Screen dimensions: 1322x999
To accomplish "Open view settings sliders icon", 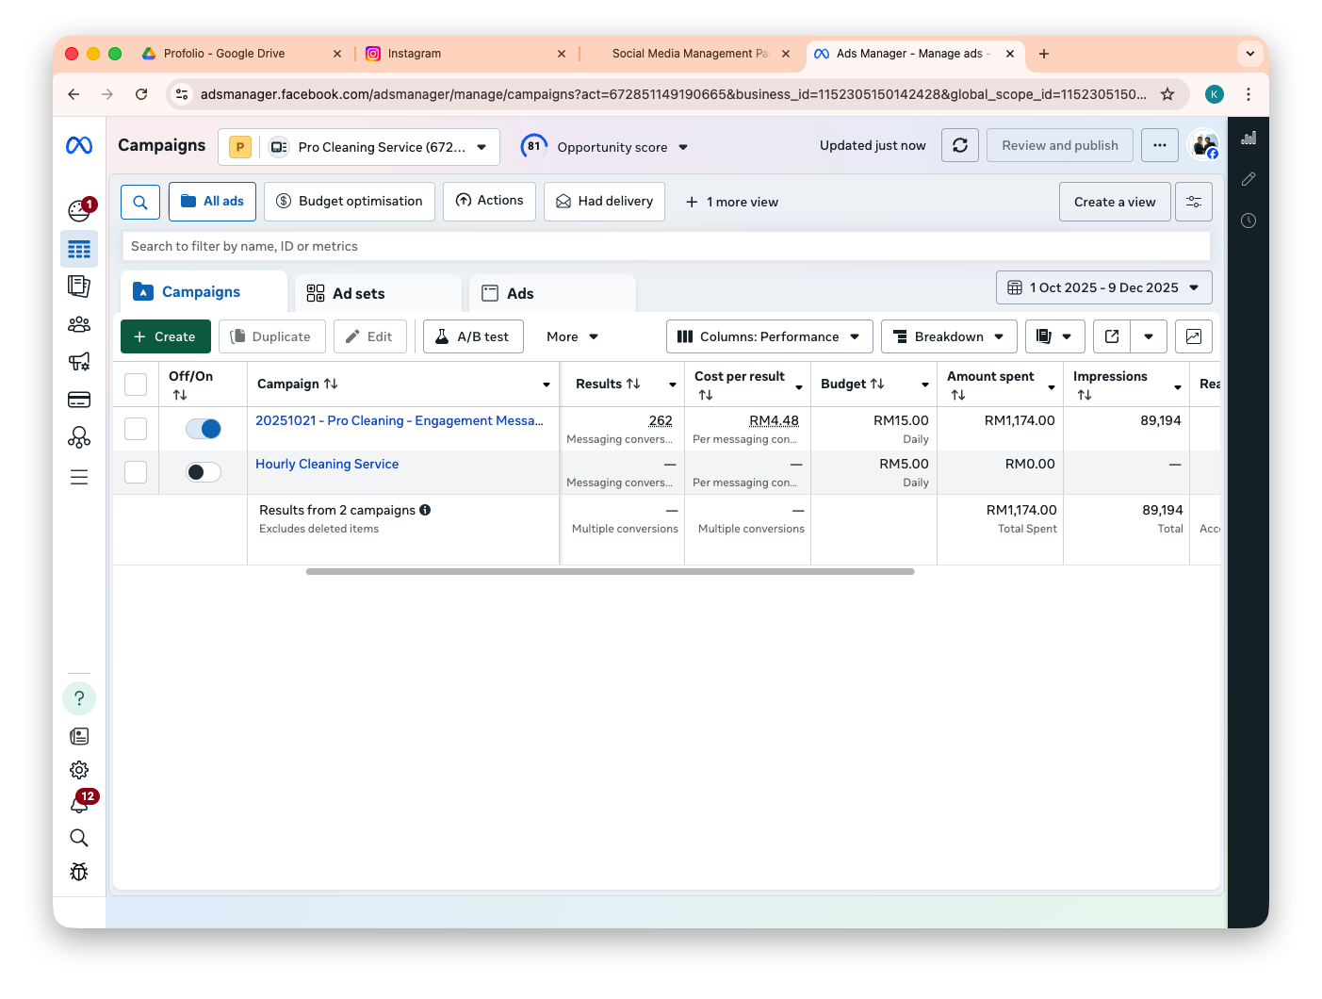I will pos(1194,202).
